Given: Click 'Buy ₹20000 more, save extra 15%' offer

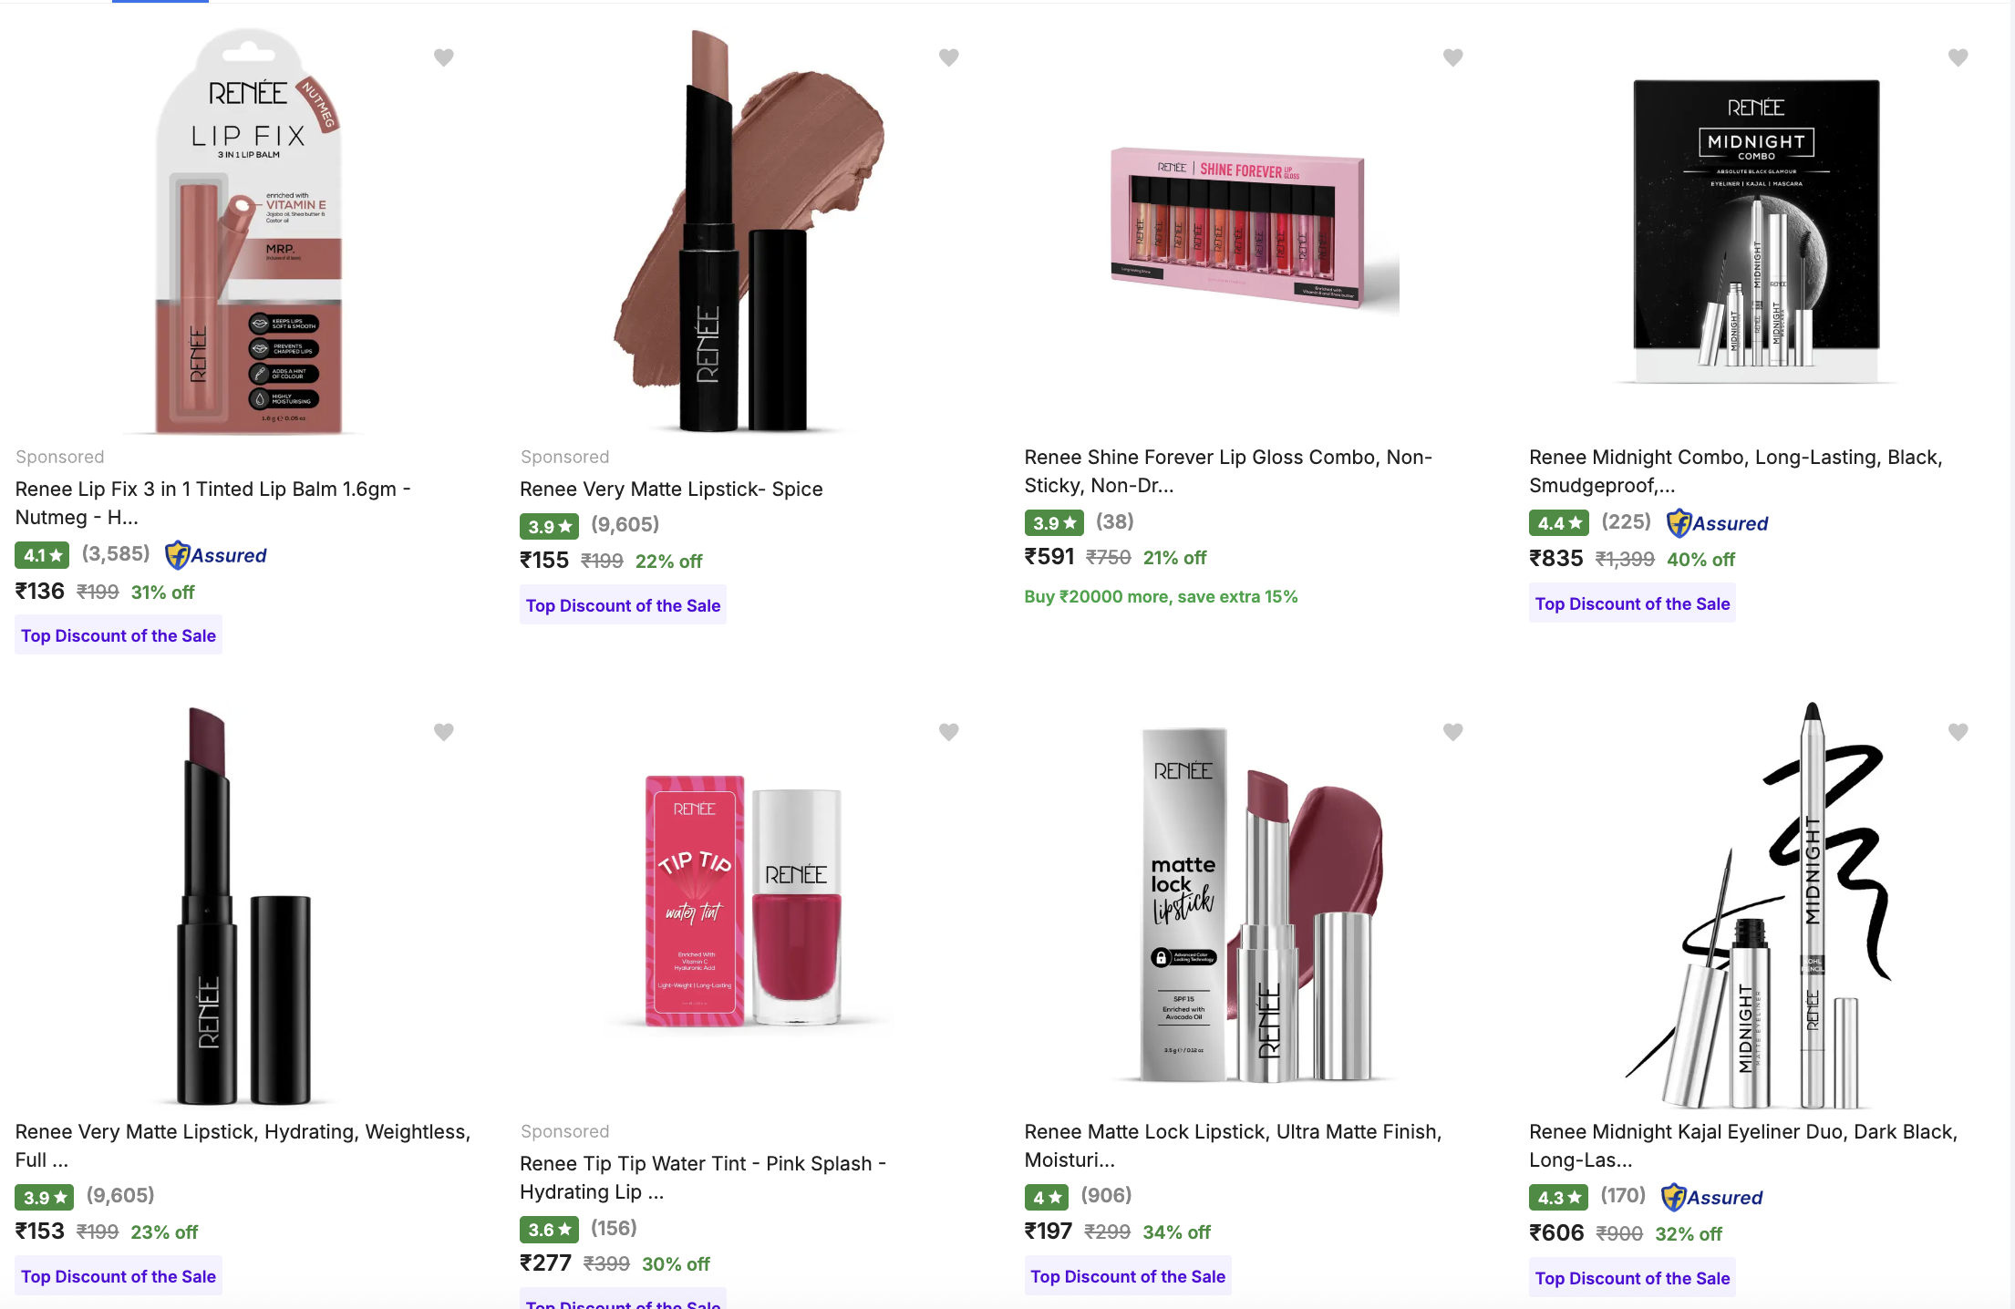Looking at the screenshot, I should coord(1161,596).
